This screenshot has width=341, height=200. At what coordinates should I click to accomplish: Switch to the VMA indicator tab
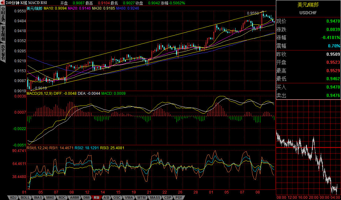coord(129,198)
